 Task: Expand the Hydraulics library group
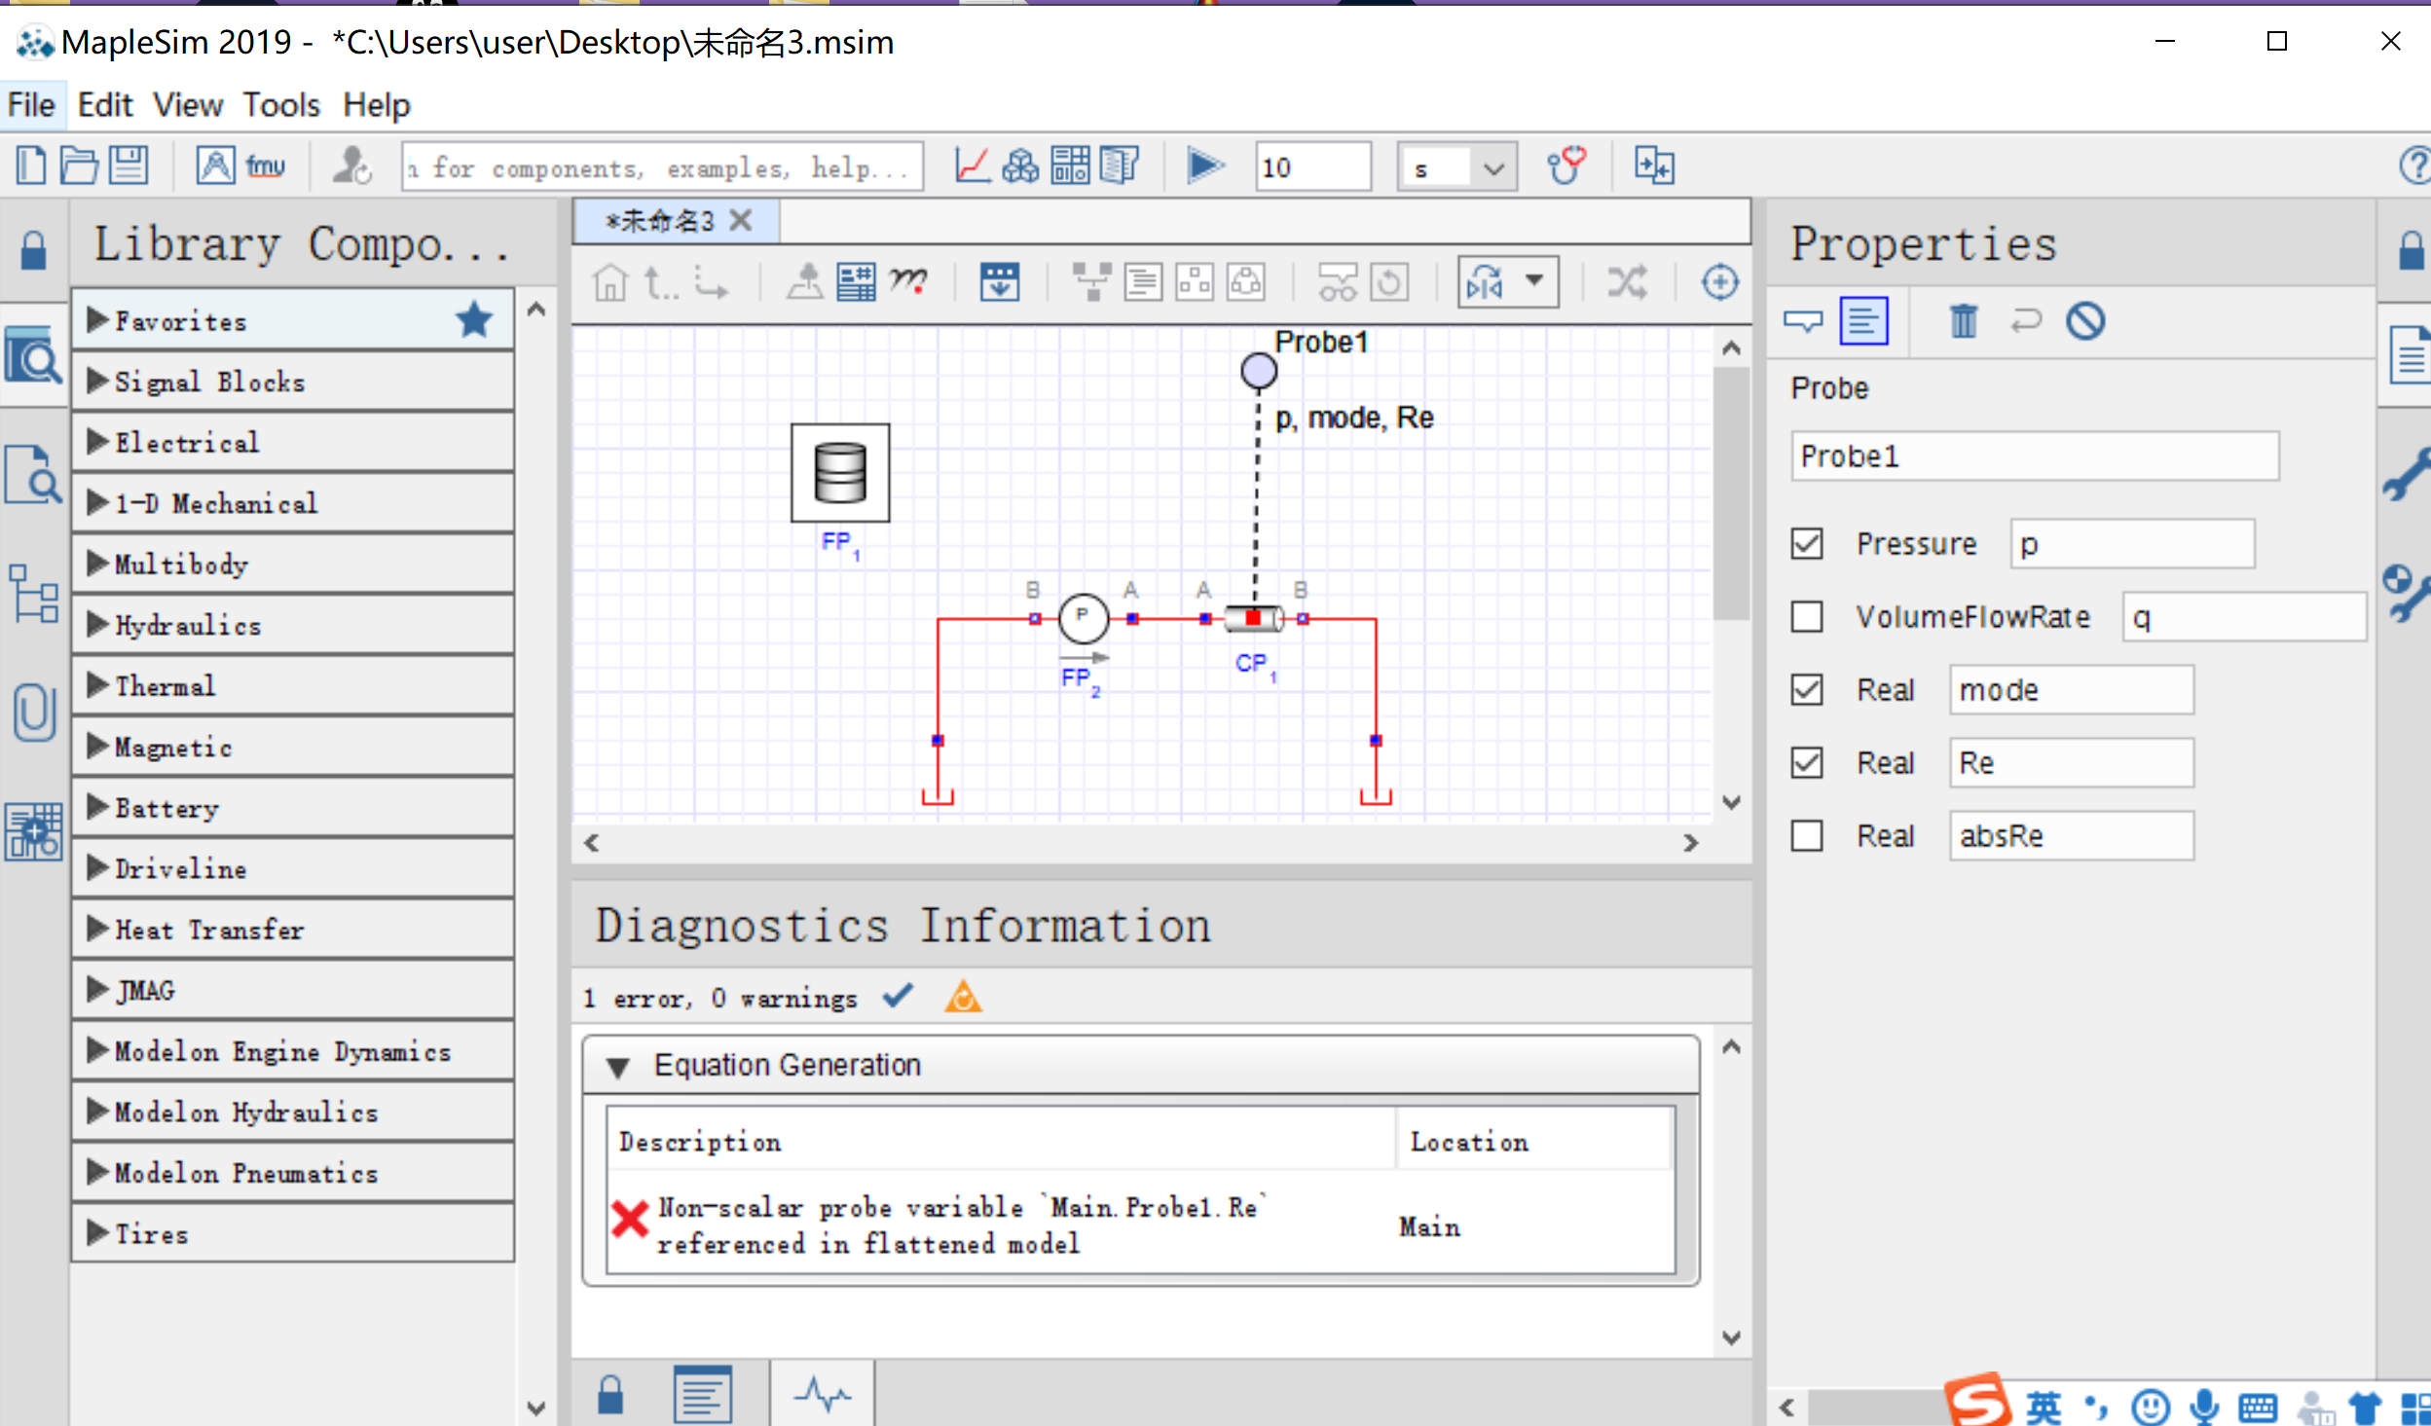coord(292,624)
